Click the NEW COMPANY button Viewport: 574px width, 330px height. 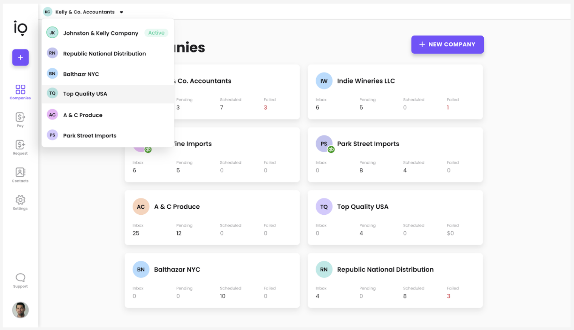447,44
